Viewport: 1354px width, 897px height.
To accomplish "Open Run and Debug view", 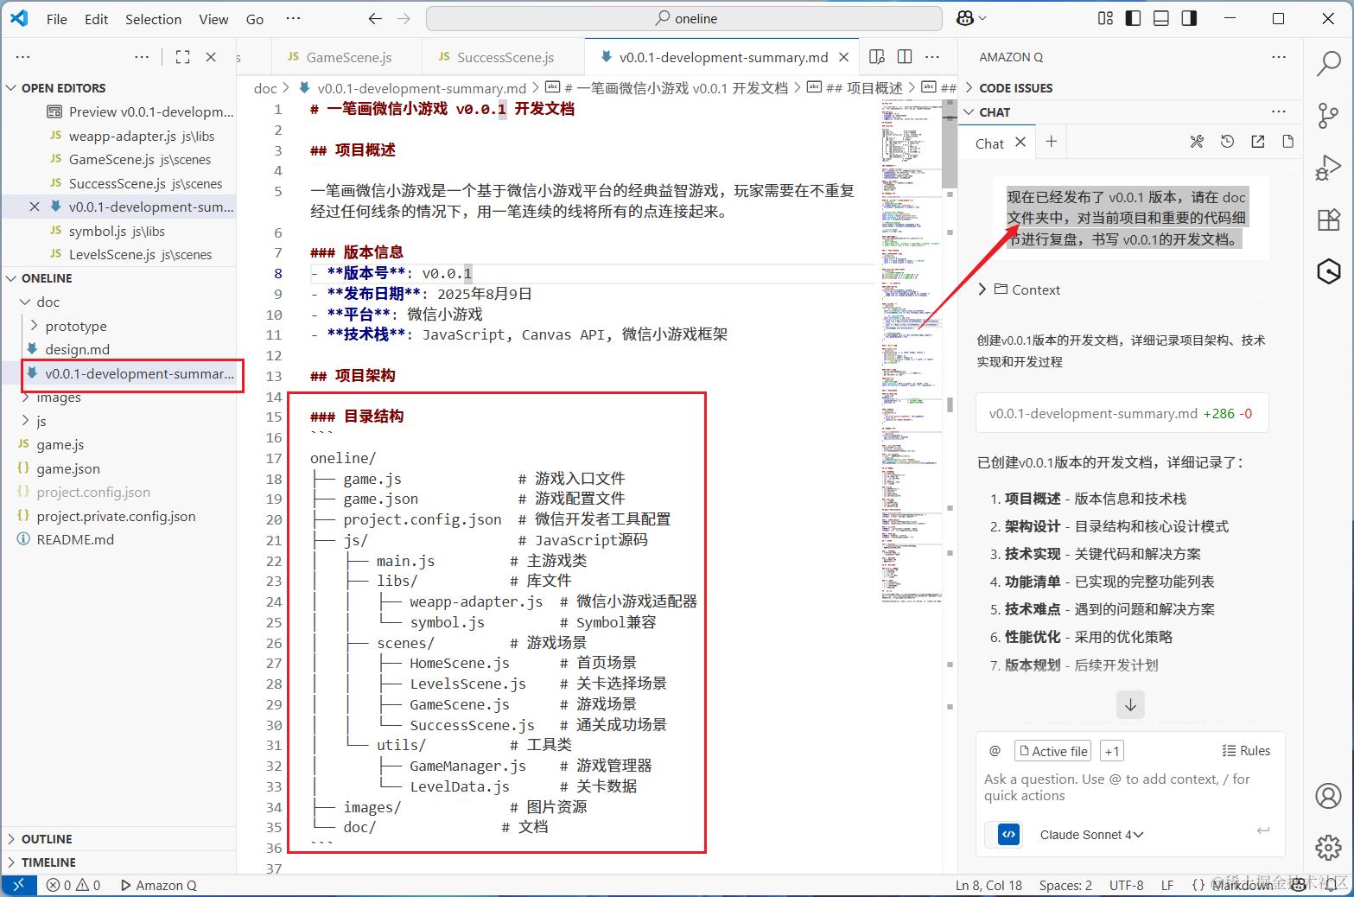I will tap(1328, 168).
